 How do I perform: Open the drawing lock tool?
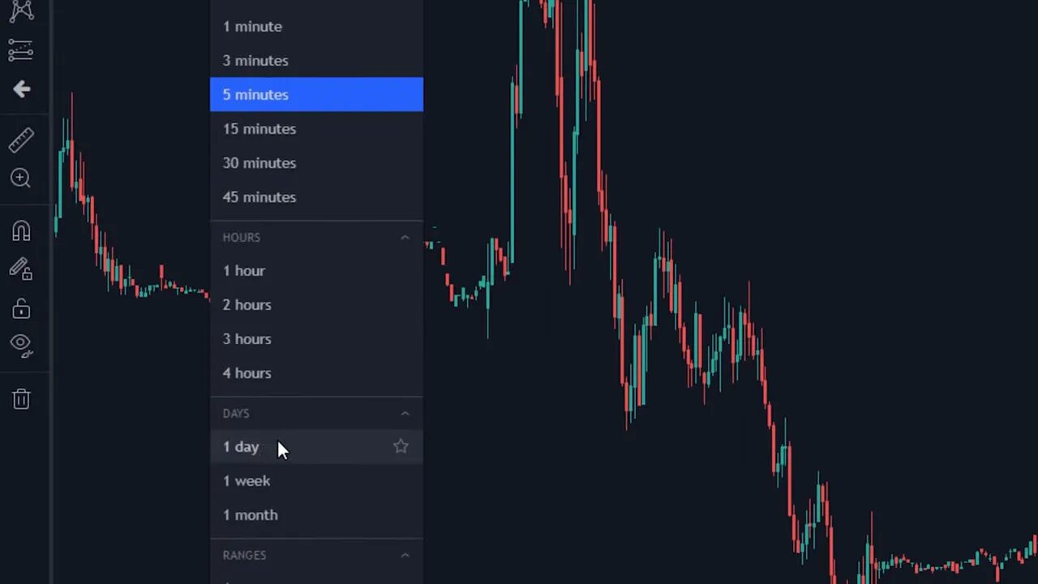pos(21,269)
